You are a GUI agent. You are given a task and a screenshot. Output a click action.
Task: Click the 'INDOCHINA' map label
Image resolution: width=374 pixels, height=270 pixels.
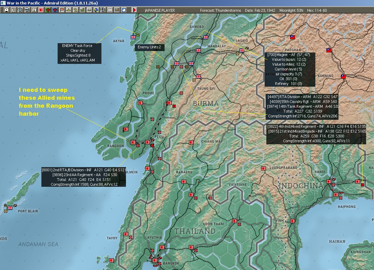301,185
